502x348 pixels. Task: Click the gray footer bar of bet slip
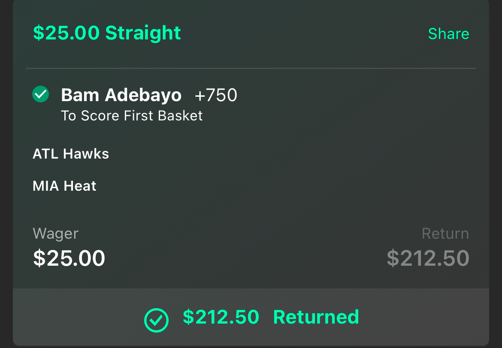pyautogui.click(x=251, y=317)
